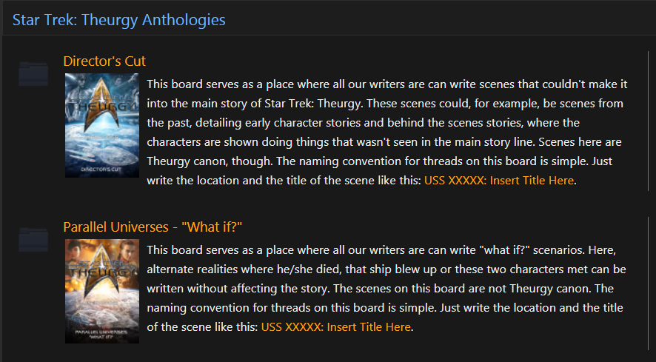Click the "DIRECTOR'S CUT" caption on the cover image
656x362 pixels.
(101, 170)
